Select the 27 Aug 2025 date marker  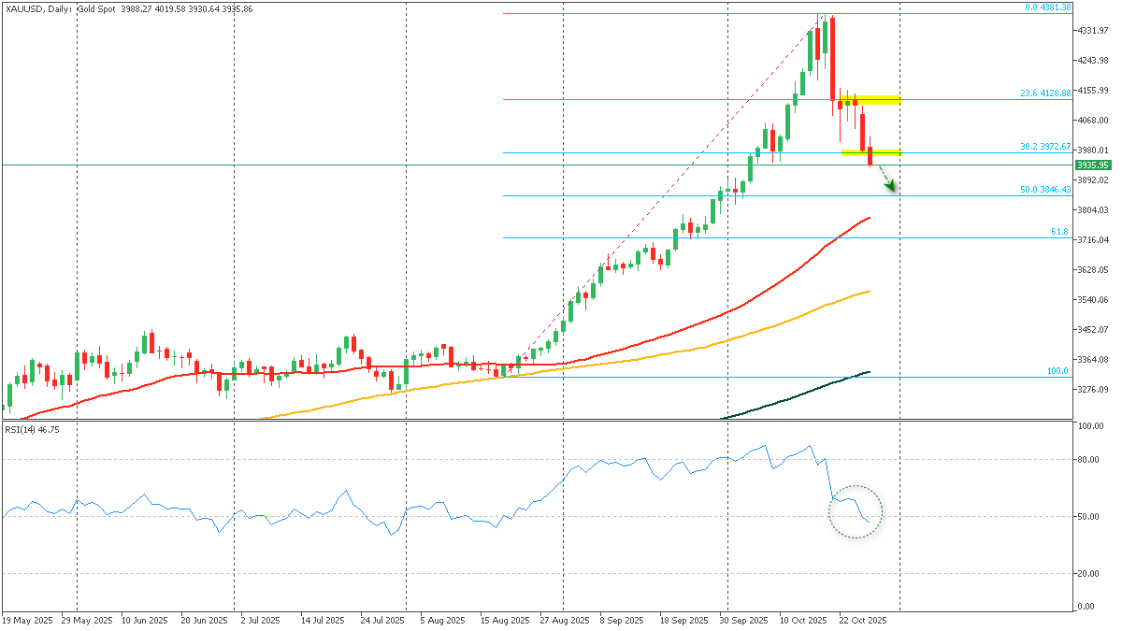click(563, 620)
